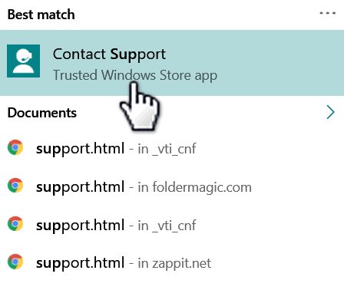The width and height of the screenshot is (344, 290).
Task: Click Chrome icon of second _vti_cnf support.html
Action: (15, 224)
